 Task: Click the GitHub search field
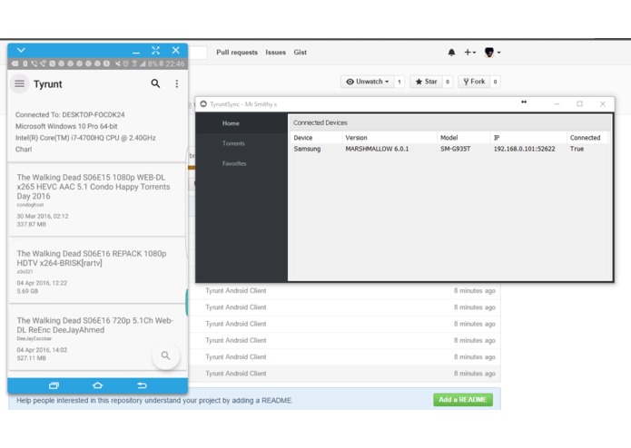pyautogui.click(x=198, y=53)
